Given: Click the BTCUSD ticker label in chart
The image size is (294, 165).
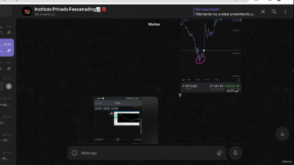Looking at the screenshot, I should coord(192,86).
